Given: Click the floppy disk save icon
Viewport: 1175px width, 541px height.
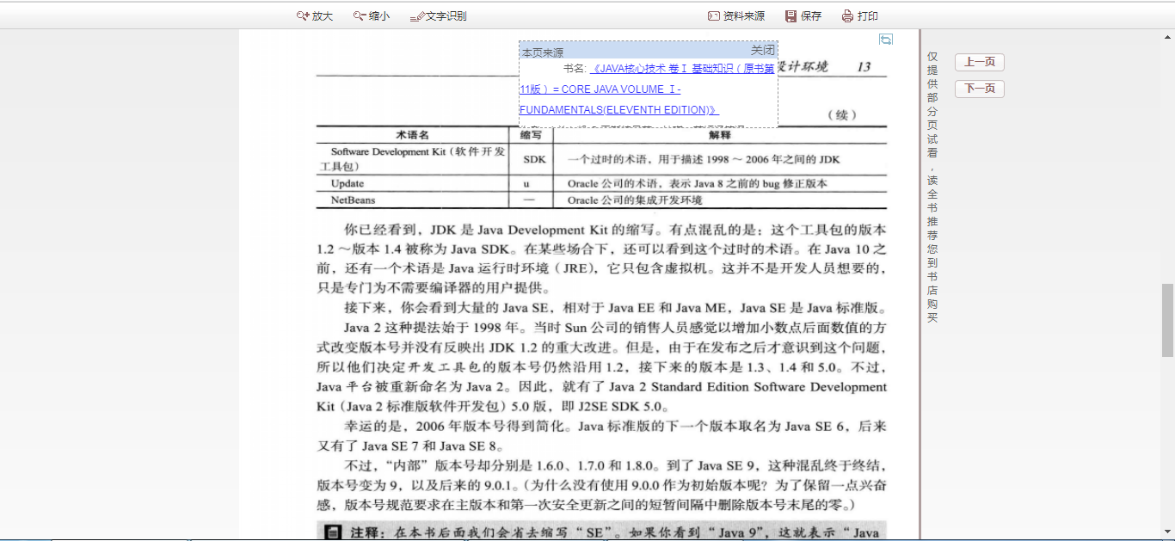Looking at the screenshot, I should [x=791, y=16].
